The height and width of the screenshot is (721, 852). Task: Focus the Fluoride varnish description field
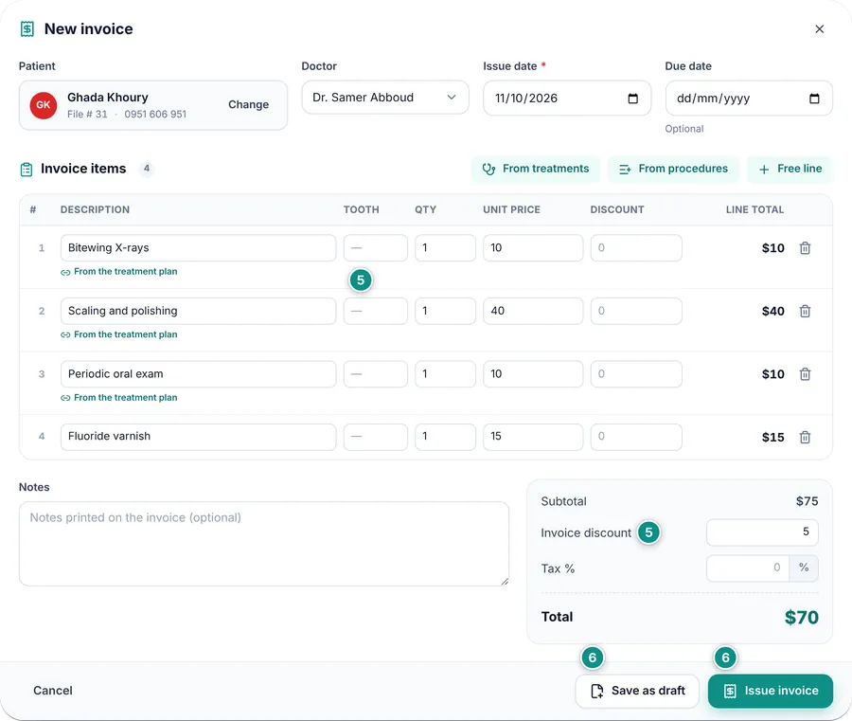point(199,437)
